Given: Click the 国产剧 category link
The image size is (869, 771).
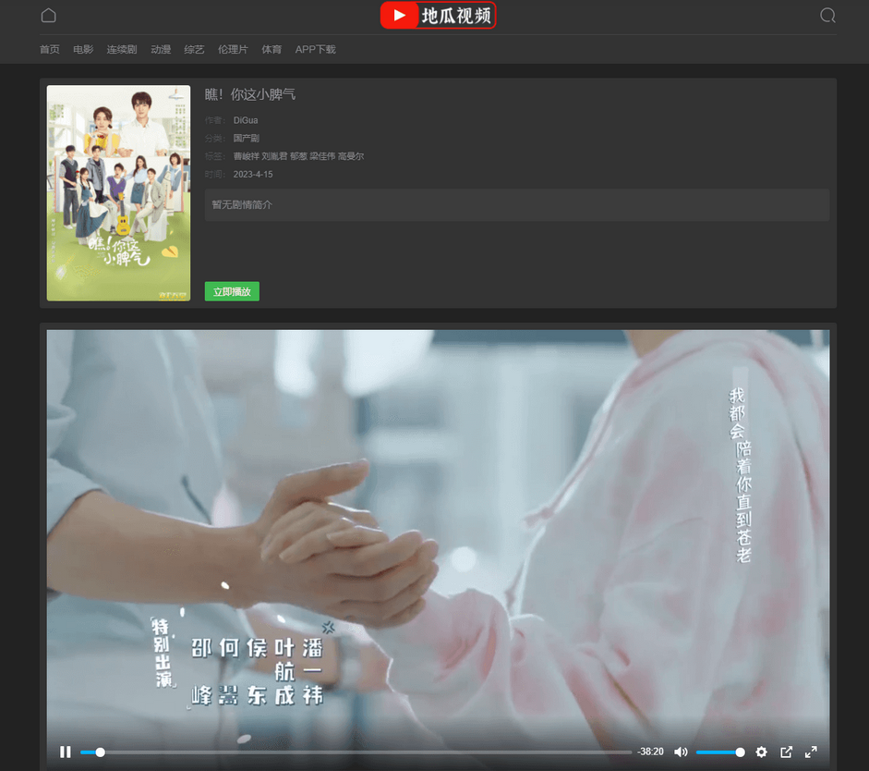Looking at the screenshot, I should coord(247,138).
